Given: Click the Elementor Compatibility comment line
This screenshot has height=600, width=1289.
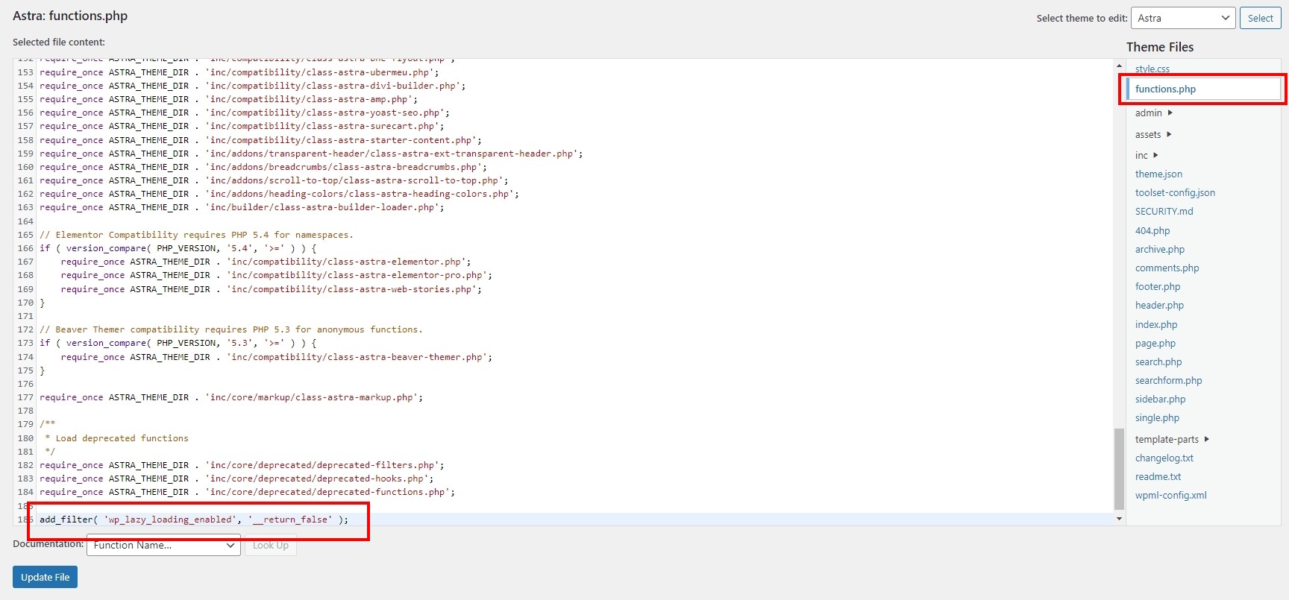Looking at the screenshot, I should 196,235.
